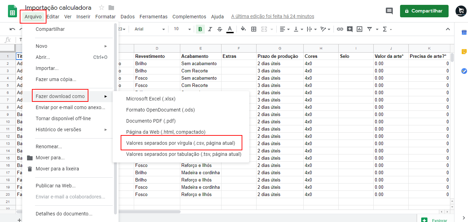This screenshot has width=468, height=222.
Task: Open the text wrapping dropdown
Action: click(x=312, y=29)
